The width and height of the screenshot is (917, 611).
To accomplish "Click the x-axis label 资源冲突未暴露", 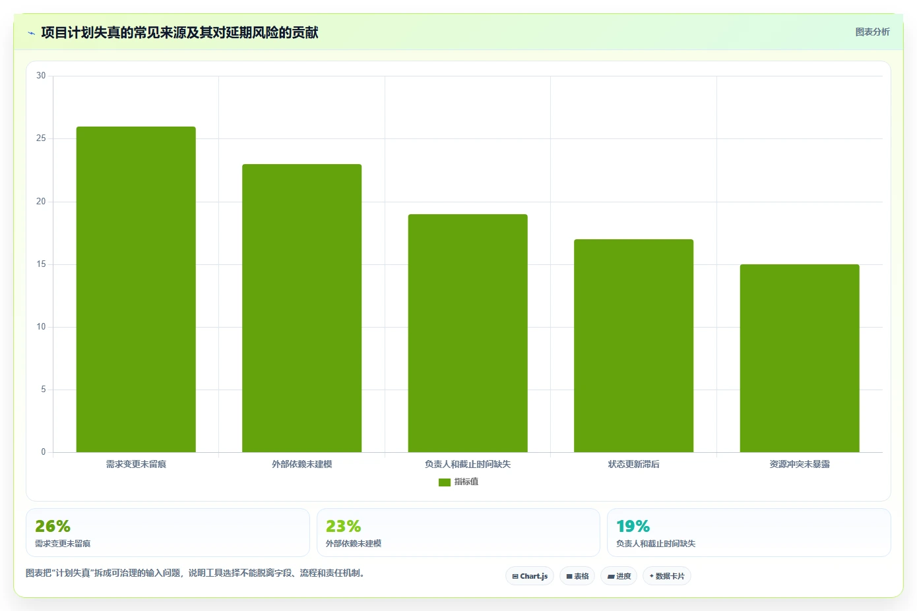I will [x=800, y=464].
